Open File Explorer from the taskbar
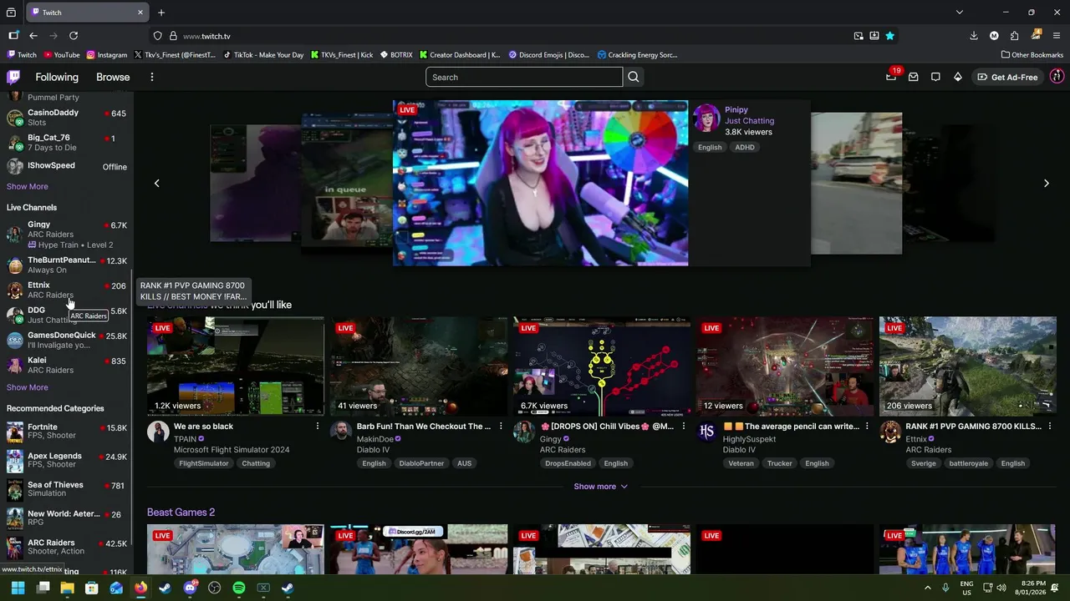Viewport: 1070px width, 601px height. pyautogui.click(x=67, y=588)
